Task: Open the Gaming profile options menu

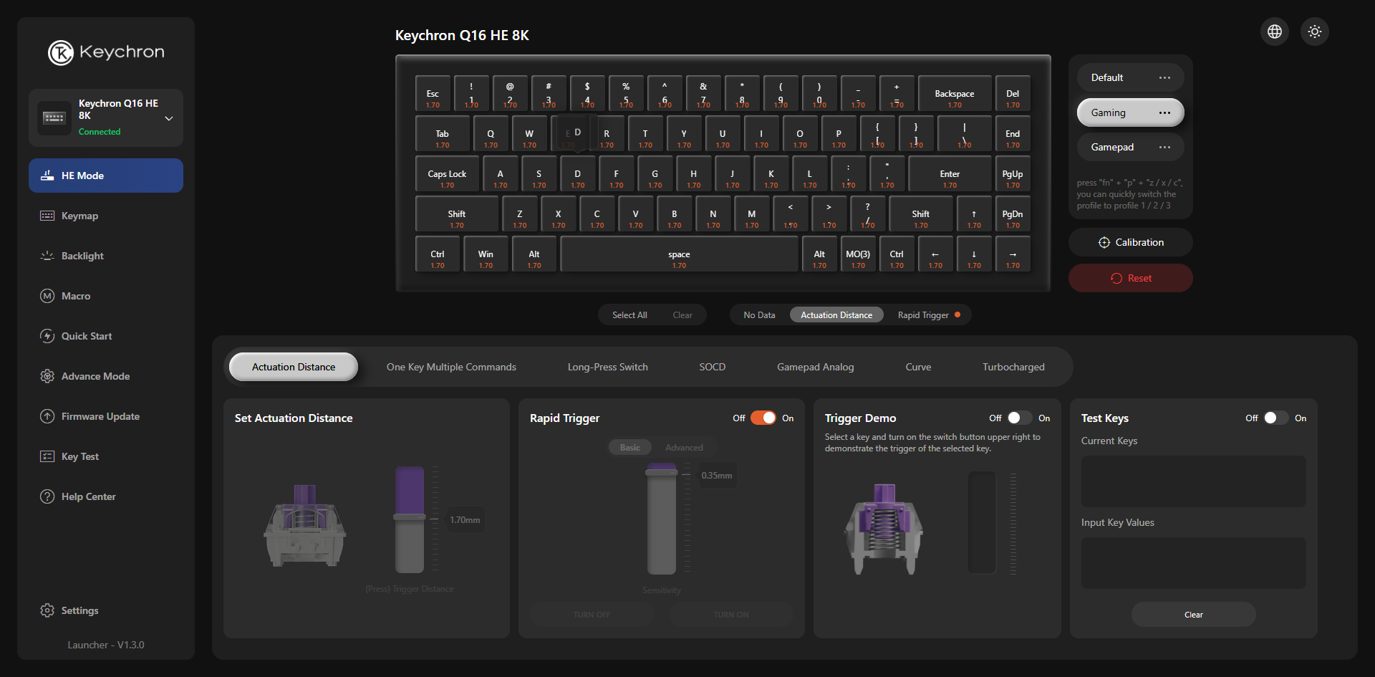Action: [x=1164, y=112]
